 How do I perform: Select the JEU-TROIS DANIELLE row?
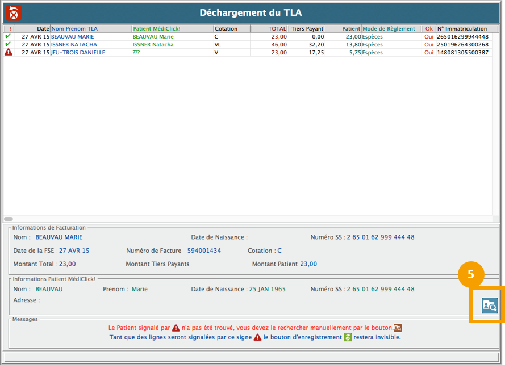pyautogui.click(x=78, y=52)
